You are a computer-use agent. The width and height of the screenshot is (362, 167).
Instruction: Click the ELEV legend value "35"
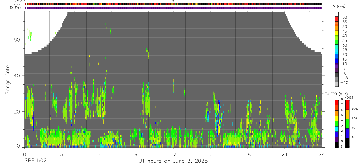pos(344,41)
